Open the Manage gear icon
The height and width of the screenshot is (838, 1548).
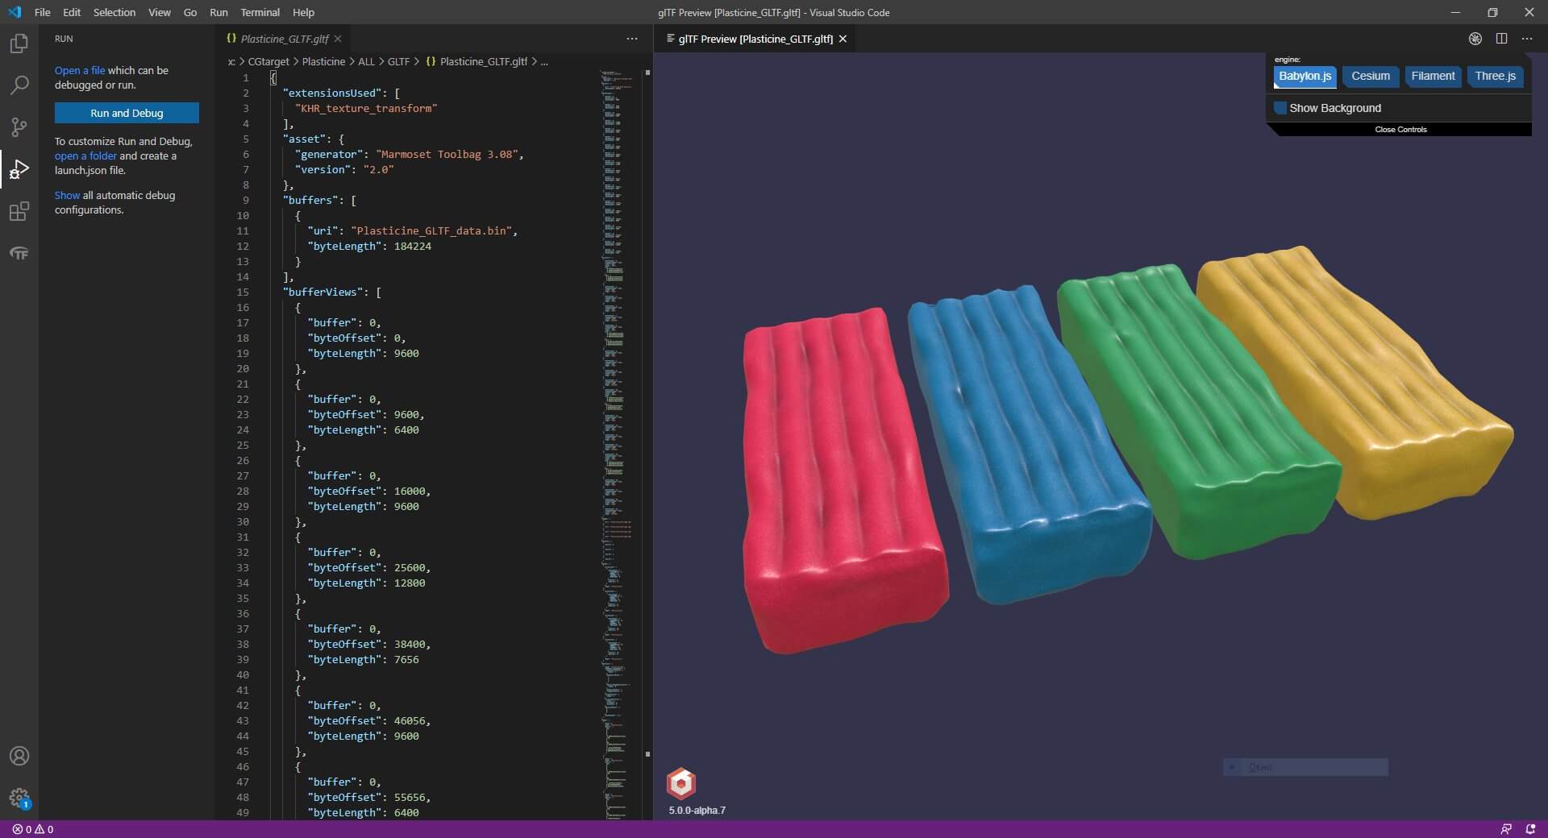tap(19, 798)
